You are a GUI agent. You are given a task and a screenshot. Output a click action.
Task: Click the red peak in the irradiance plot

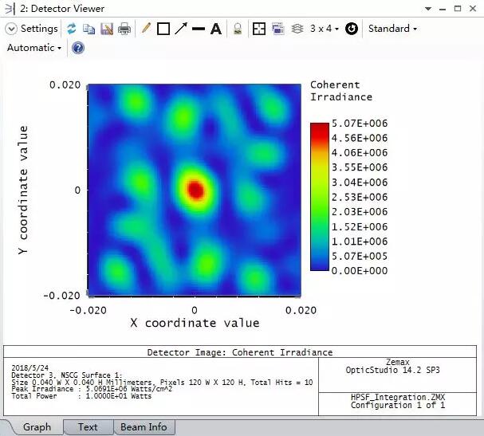pyautogui.click(x=195, y=190)
